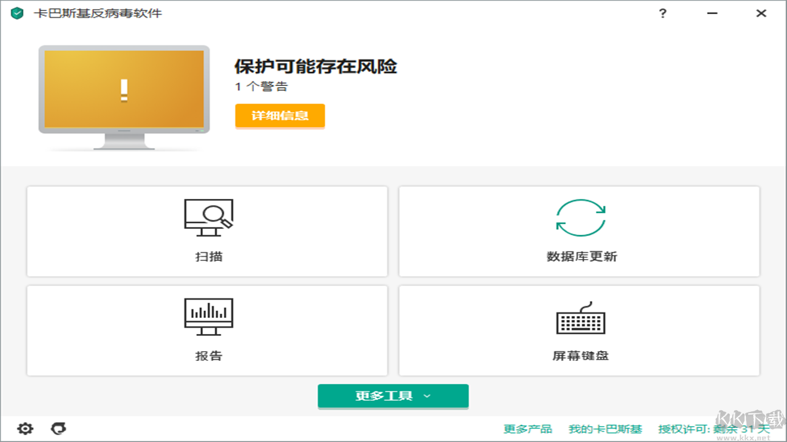Click the support icon next to settings
Viewport: 787px width, 442px height.
point(58,428)
